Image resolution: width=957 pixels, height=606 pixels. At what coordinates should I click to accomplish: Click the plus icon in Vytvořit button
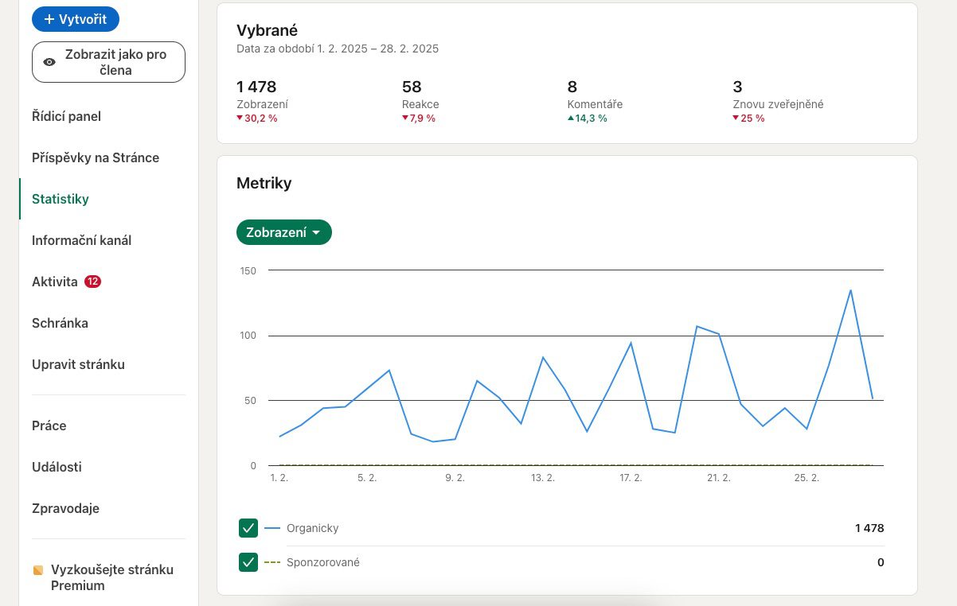[49, 19]
